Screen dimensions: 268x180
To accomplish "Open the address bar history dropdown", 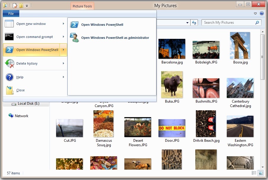I will (187, 23).
